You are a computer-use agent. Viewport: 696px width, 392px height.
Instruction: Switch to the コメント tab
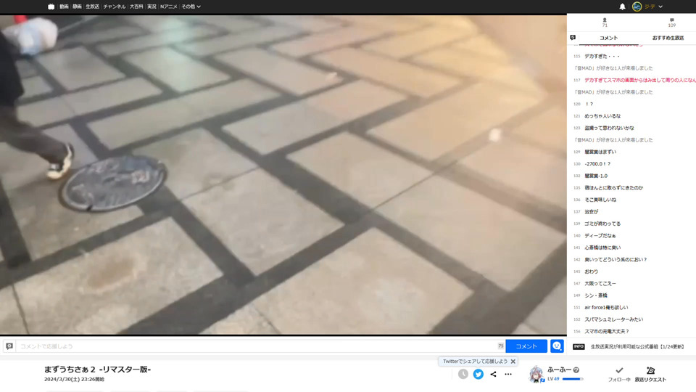click(608, 38)
